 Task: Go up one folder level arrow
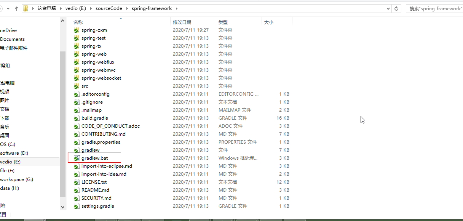tap(17, 8)
